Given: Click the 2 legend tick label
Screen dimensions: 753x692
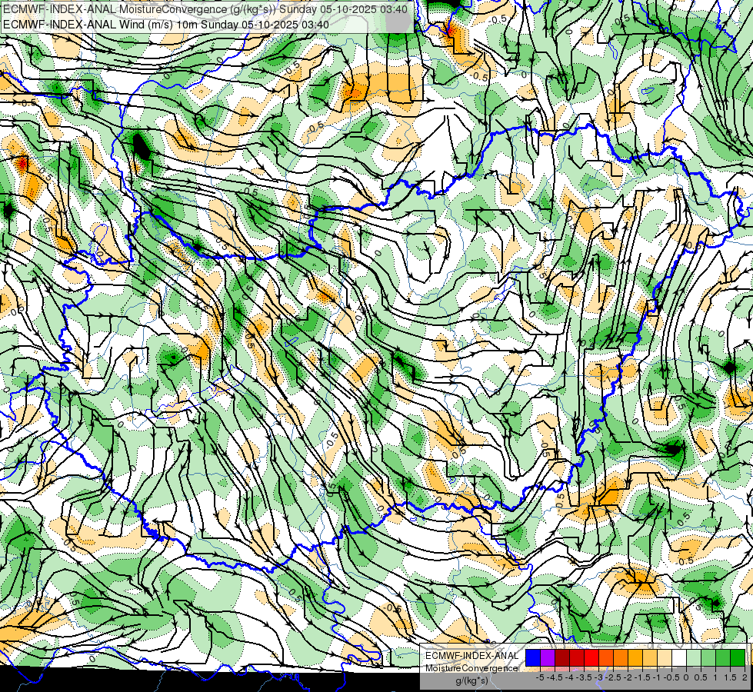Looking at the screenshot, I should pyautogui.click(x=745, y=677).
